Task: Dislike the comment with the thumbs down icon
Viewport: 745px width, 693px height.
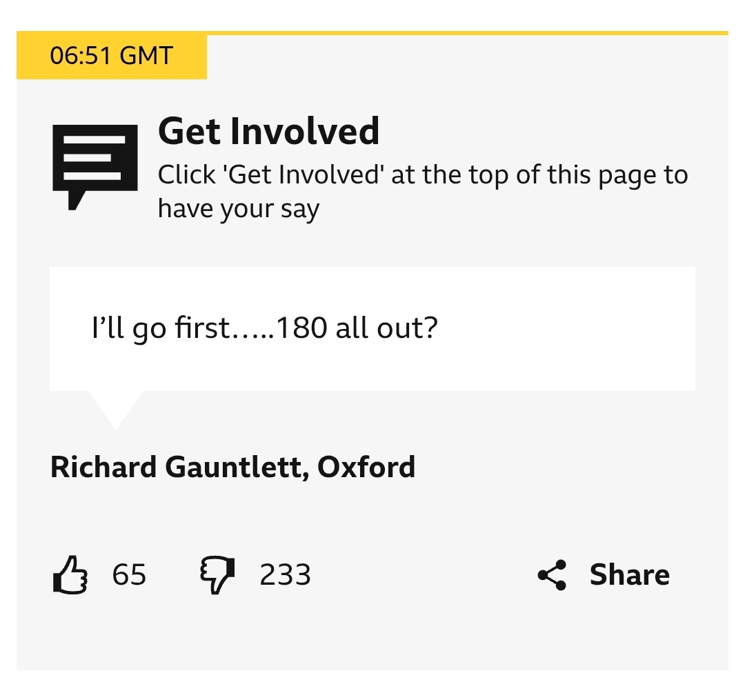Action: (217, 575)
